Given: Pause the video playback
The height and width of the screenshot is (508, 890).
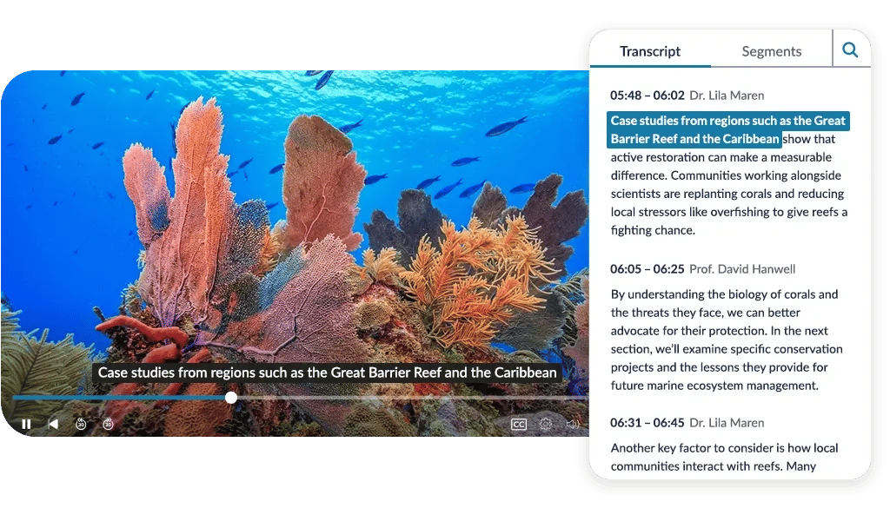Looking at the screenshot, I should click(x=26, y=424).
